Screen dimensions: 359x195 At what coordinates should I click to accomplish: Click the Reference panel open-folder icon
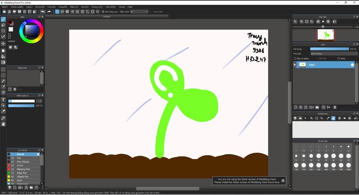(x=300, y=118)
